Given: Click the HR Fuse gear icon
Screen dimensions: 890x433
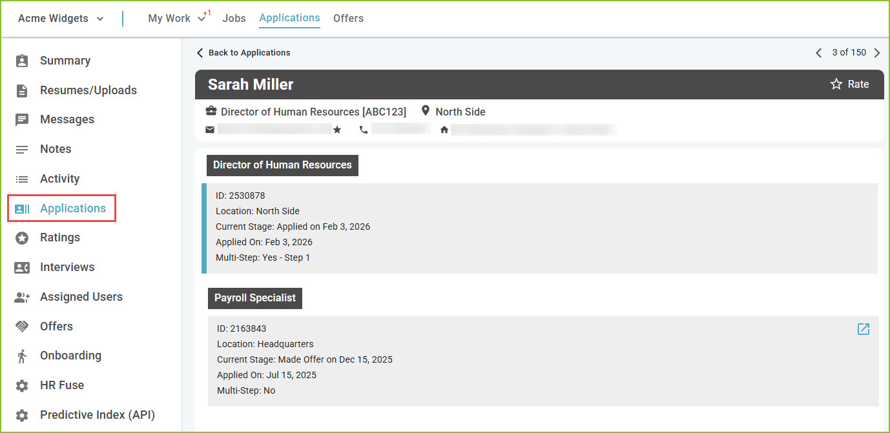Looking at the screenshot, I should point(22,386).
